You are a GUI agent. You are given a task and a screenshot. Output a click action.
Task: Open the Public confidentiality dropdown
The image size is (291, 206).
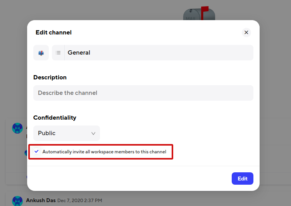pos(66,133)
